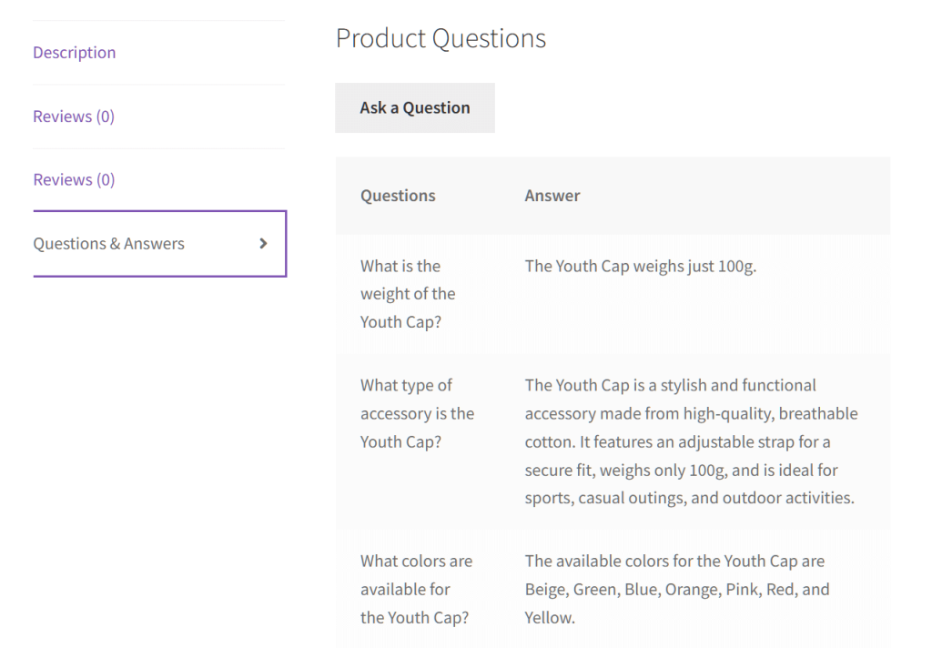Click the answer line starting 'The available colors'
This screenshot has width=932, height=648.
[674, 562]
